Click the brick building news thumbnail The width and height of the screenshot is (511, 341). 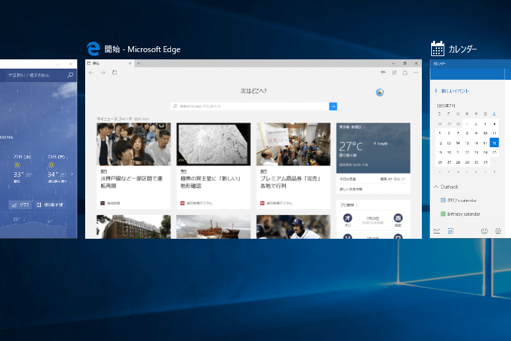[x=133, y=227]
